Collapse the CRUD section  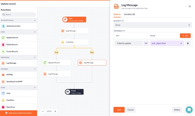point(35,32)
